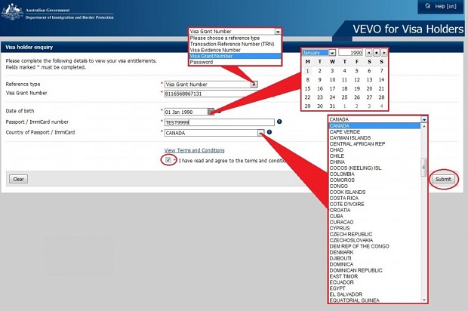This screenshot has height=311, width=468.
Task: Select EGYPT in the country list
Action: [375, 288]
